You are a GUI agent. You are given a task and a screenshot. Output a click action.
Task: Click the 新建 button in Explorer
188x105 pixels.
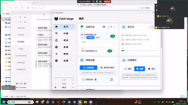coord(6,14)
